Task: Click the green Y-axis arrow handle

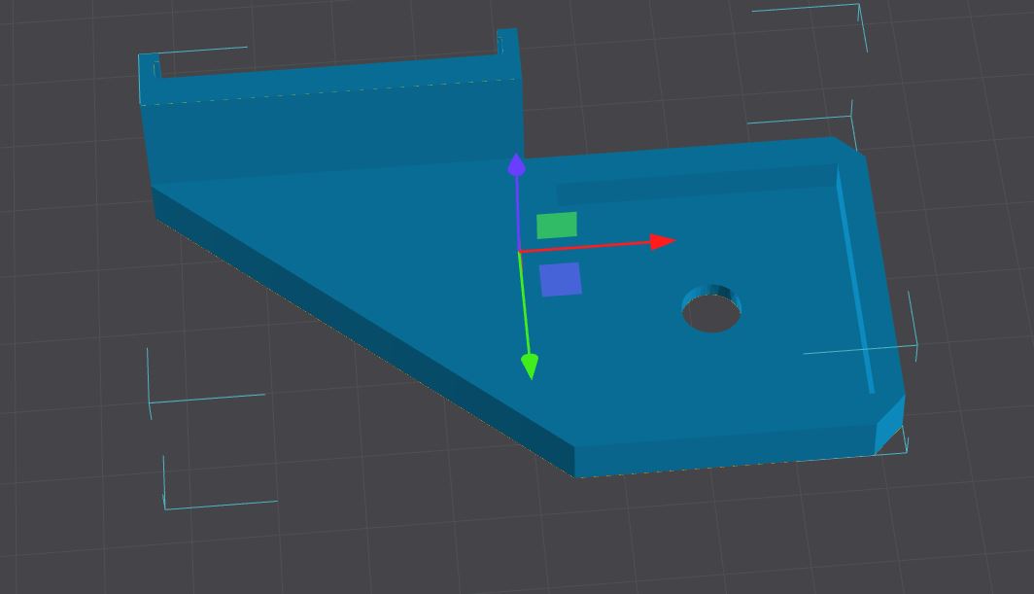Action: tap(530, 366)
